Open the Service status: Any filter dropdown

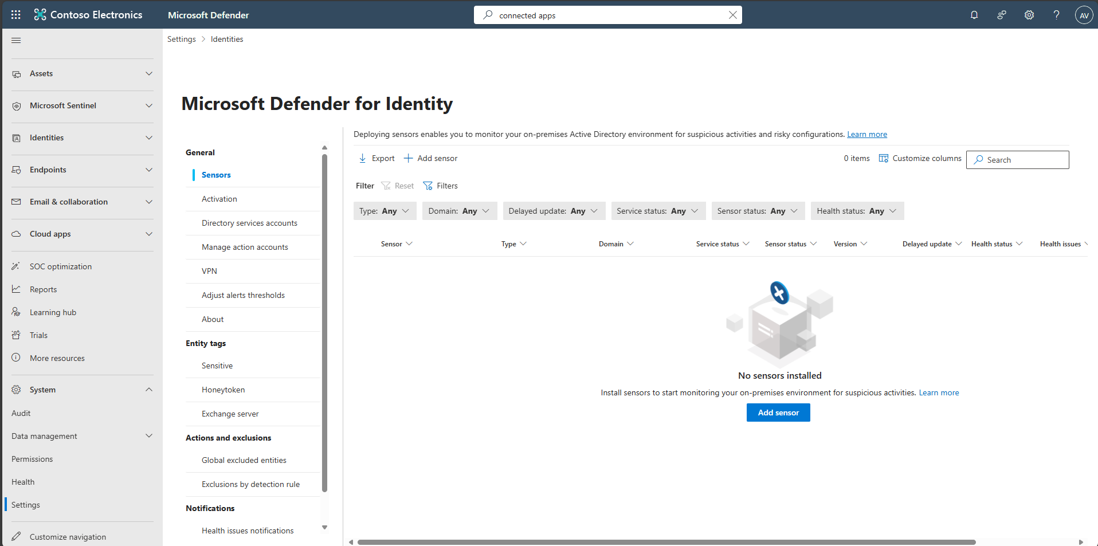pyautogui.click(x=658, y=211)
